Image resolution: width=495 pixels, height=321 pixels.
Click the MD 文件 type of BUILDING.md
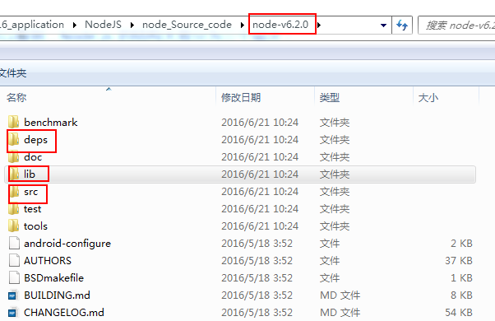[x=340, y=295]
